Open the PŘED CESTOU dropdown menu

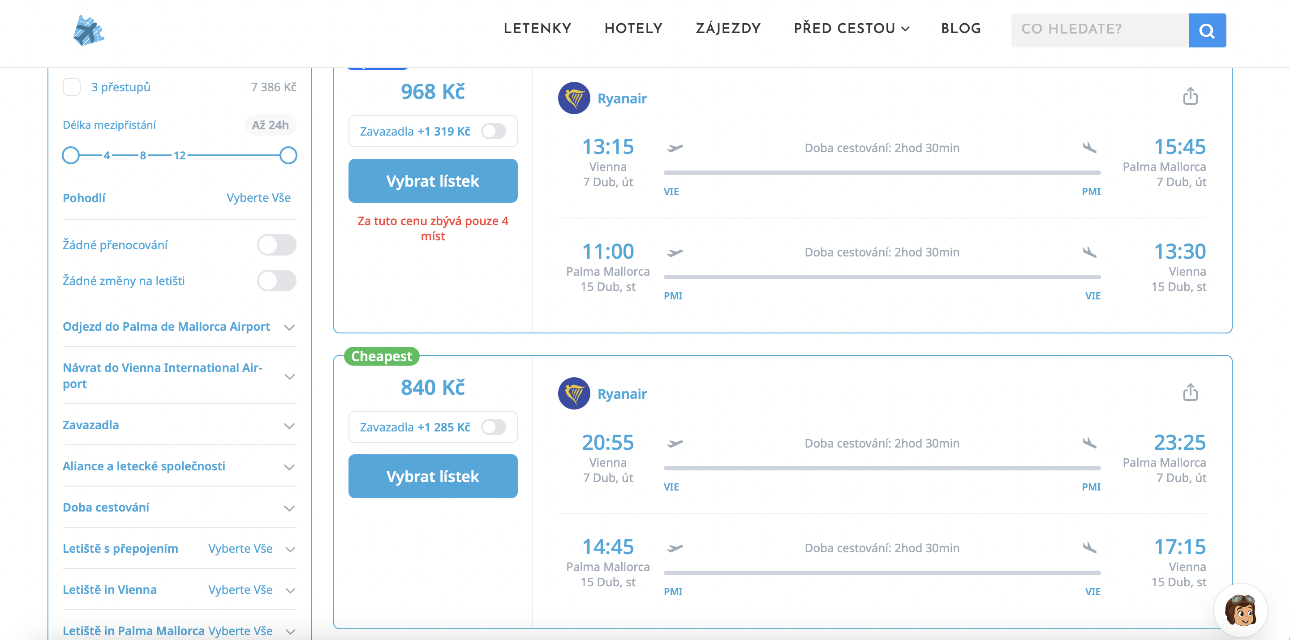click(x=851, y=29)
